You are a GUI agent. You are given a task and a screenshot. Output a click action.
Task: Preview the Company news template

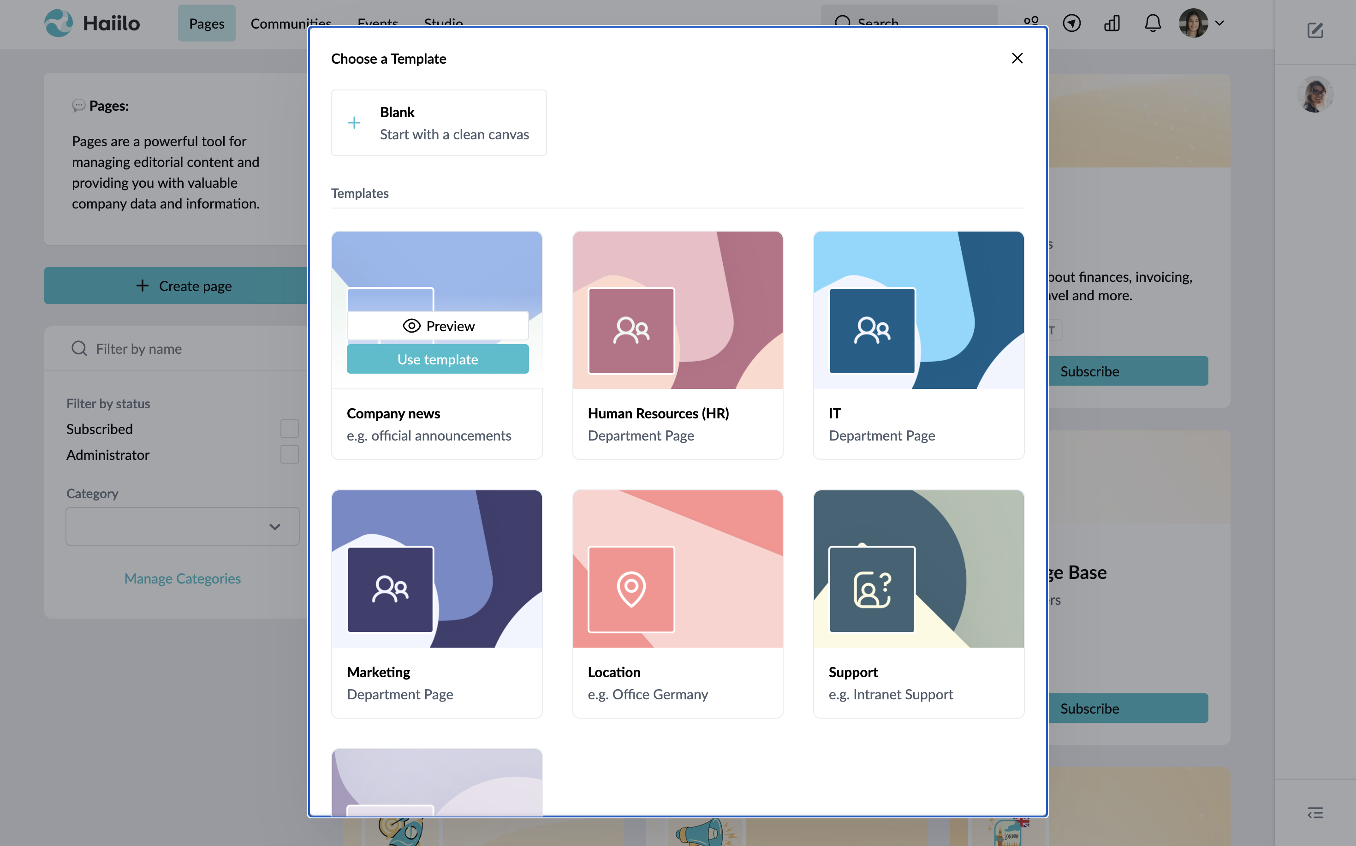437,326
